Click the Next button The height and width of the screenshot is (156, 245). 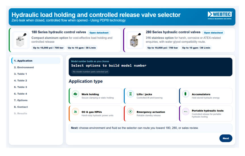click(x=226, y=138)
